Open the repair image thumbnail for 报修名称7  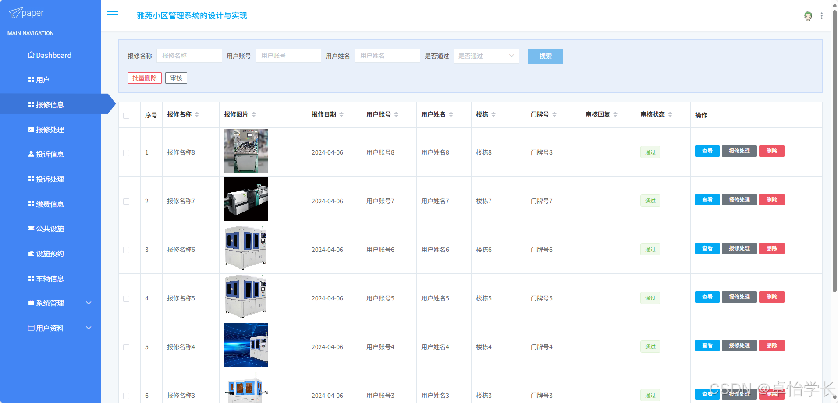[x=246, y=199]
